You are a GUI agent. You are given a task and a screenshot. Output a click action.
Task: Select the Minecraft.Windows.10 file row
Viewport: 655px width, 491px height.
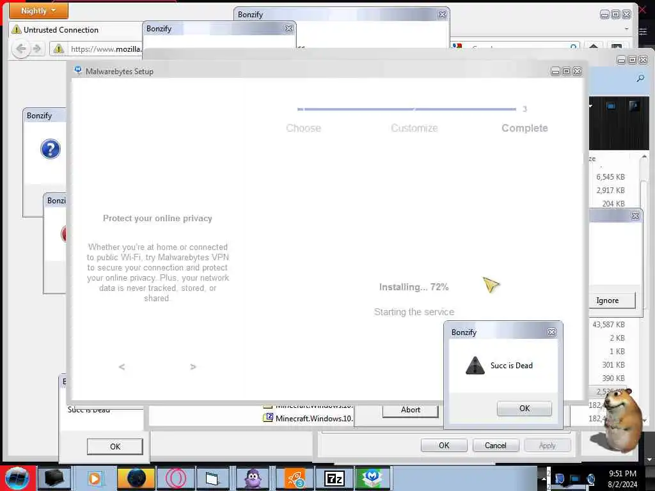pyautogui.click(x=308, y=418)
